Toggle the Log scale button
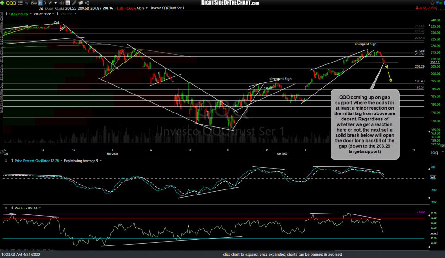Screen dimensions: 445x258 click(x=434, y=152)
